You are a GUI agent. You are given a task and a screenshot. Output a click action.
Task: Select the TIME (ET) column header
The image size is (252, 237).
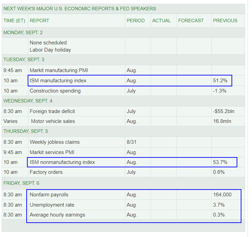pos(14,21)
